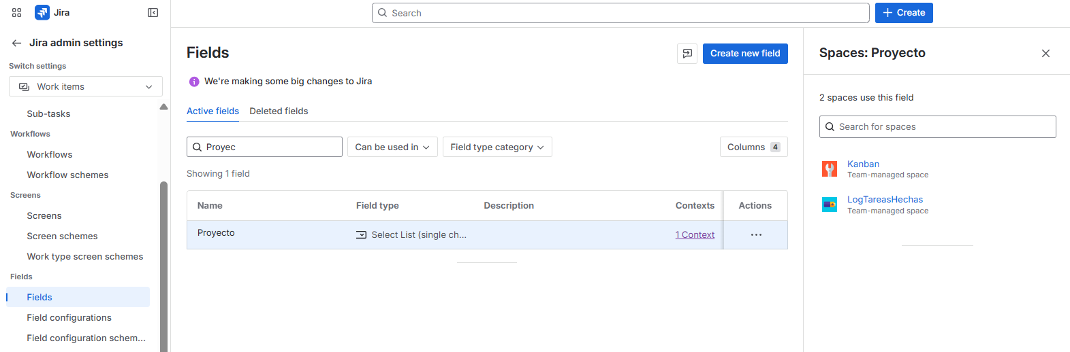Collapse the sidebar with the panel icon
Screen dimensions: 1070x352
(153, 12)
